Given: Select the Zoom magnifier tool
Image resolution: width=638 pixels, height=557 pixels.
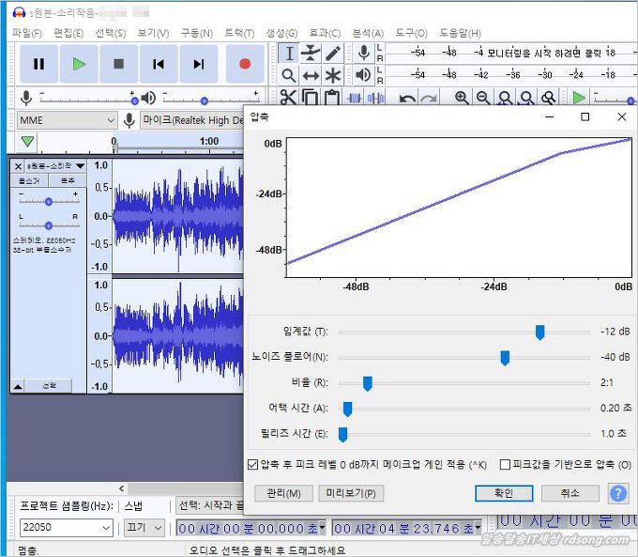Looking at the screenshot, I should (289, 75).
